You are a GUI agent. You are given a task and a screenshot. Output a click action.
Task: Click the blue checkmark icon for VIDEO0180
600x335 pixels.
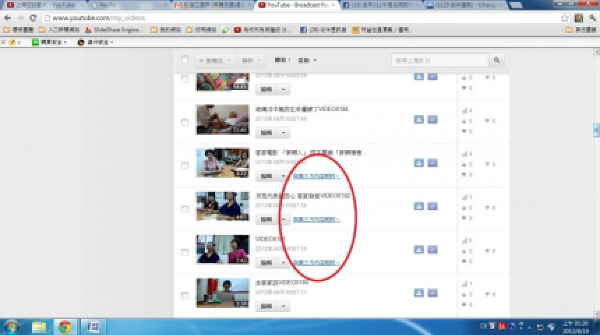432,292
